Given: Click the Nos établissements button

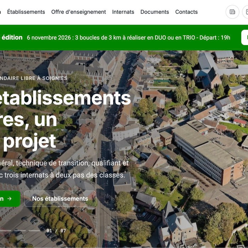Looking at the screenshot, I should [x=60, y=199].
